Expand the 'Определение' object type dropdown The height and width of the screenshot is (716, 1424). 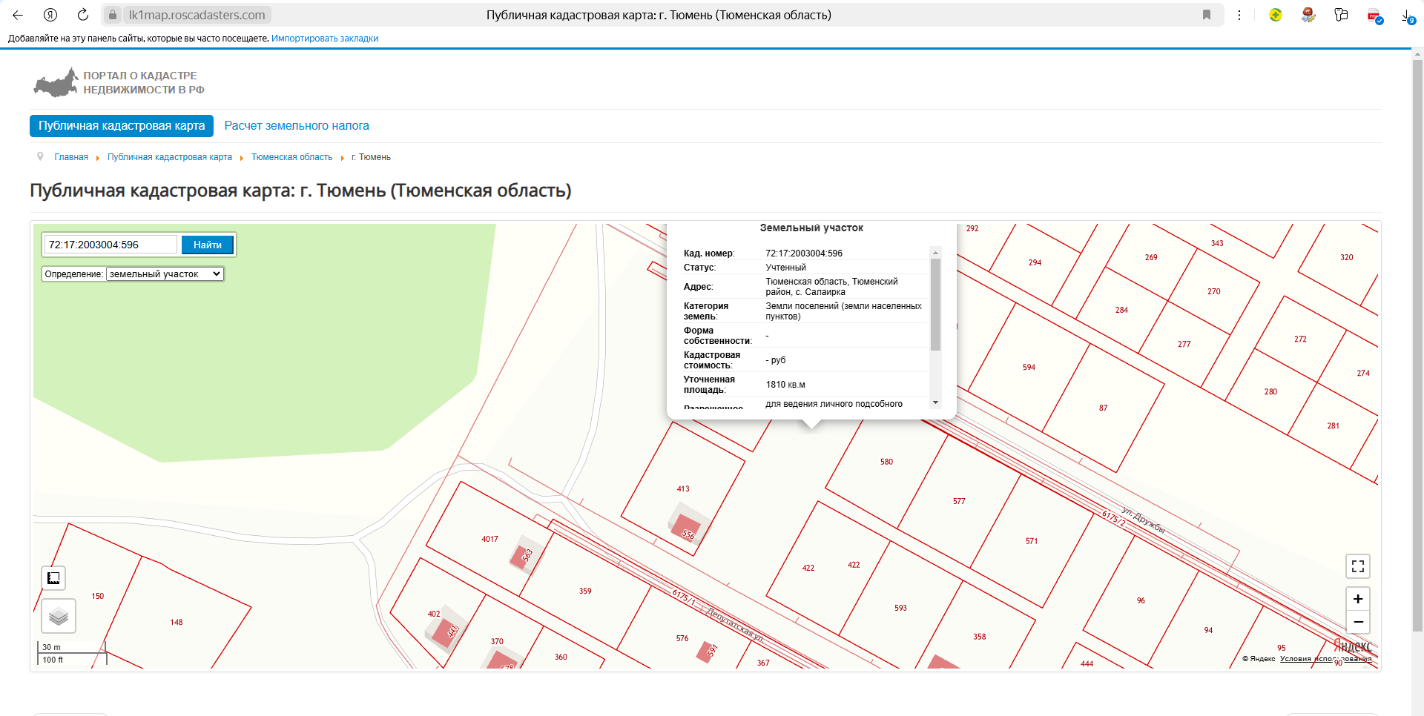point(165,274)
